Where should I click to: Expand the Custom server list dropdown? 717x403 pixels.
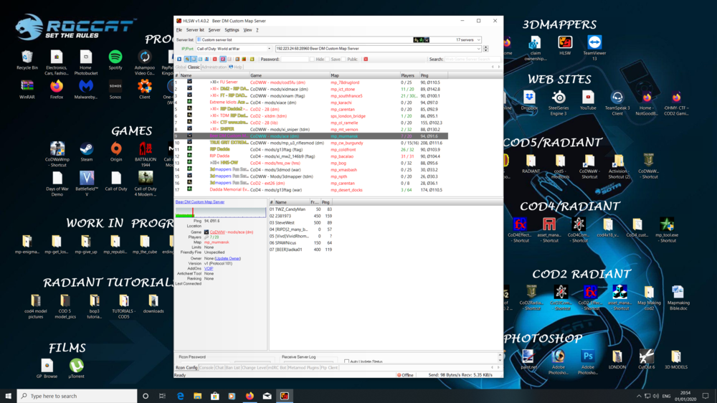point(478,40)
